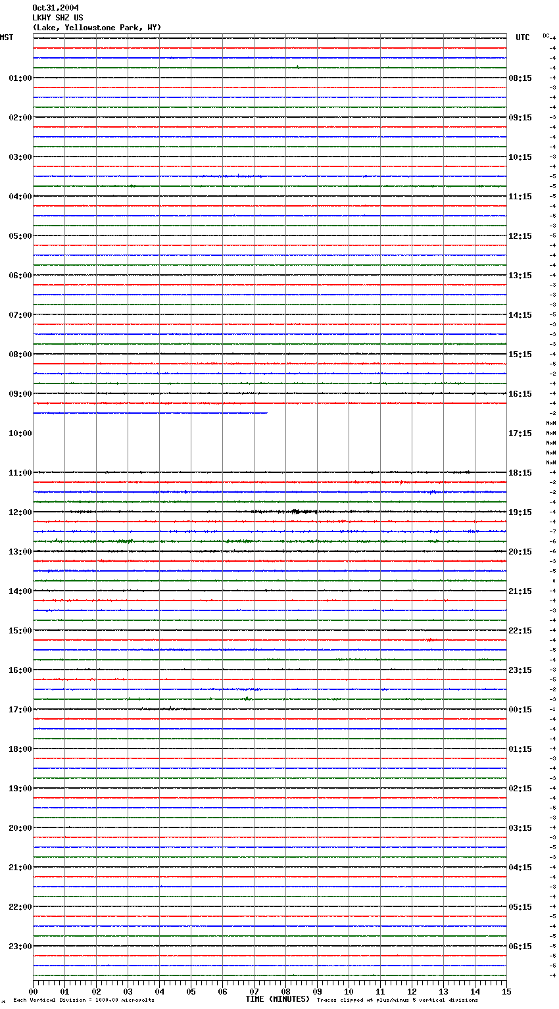Click the UTC column header
Image resolution: width=559 pixels, height=1009 pixels.
pos(523,37)
